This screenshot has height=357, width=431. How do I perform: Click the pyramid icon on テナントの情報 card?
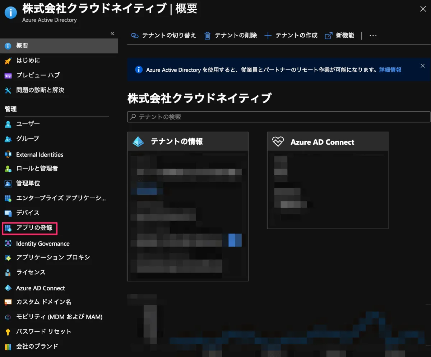[138, 142]
